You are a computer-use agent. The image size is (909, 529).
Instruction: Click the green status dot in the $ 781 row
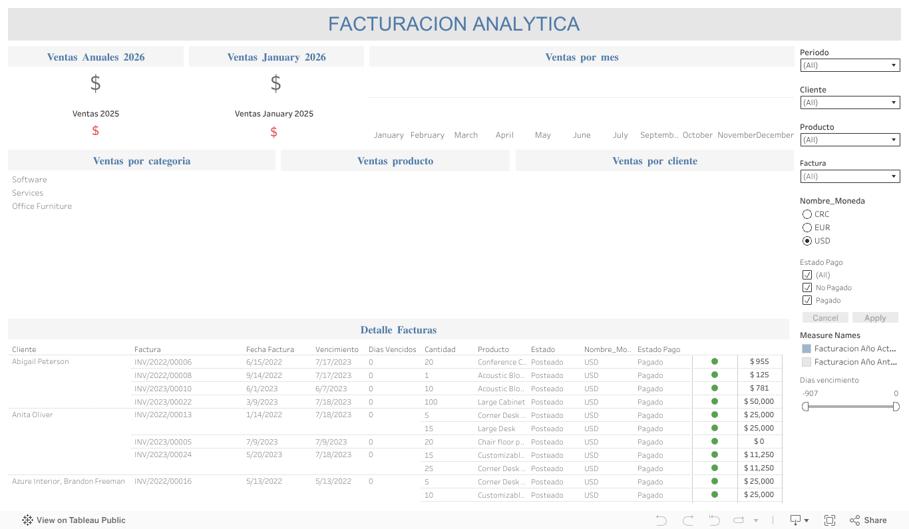[715, 389]
